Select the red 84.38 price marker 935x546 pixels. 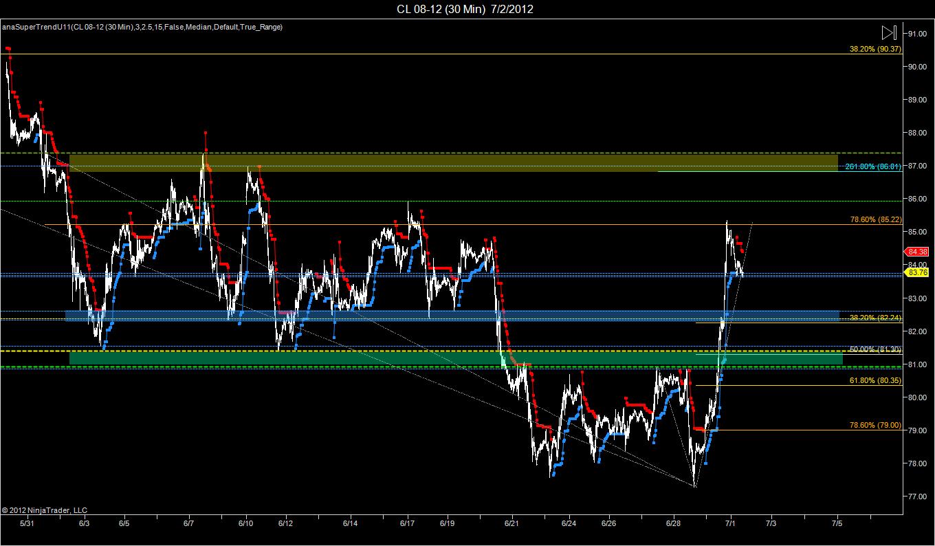918,252
